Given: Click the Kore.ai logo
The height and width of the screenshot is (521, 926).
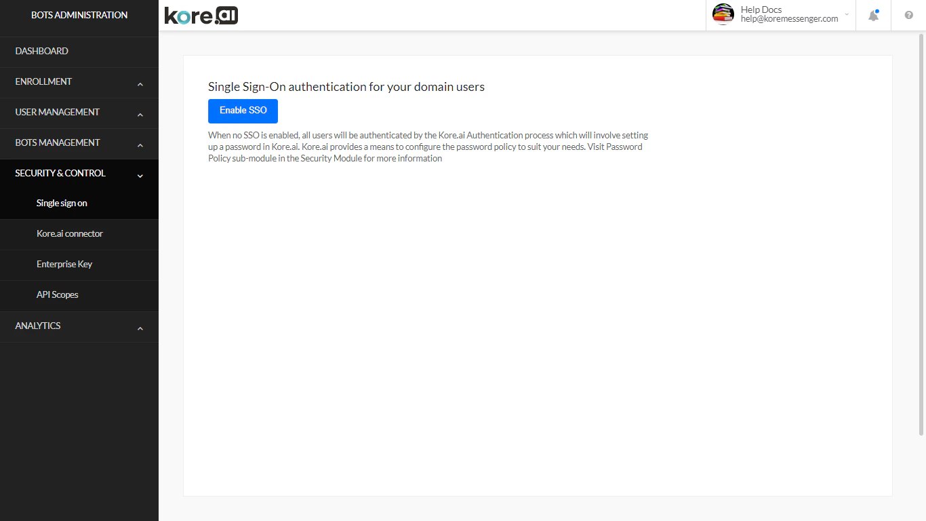Looking at the screenshot, I should click(201, 15).
